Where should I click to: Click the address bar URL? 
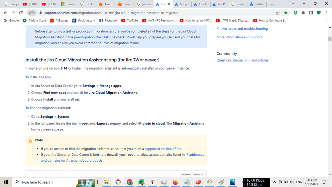(x=111, y=13)
